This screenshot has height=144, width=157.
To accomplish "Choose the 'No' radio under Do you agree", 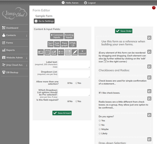I will pyautogui.click(x=100, y=125).
